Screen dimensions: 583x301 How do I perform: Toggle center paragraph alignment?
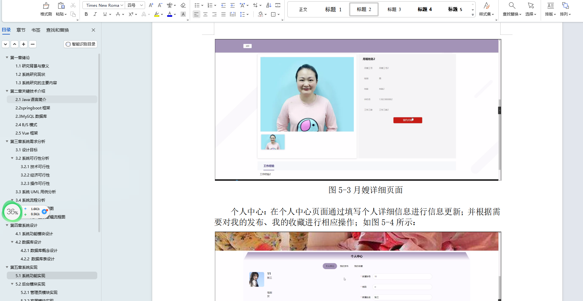205,14
